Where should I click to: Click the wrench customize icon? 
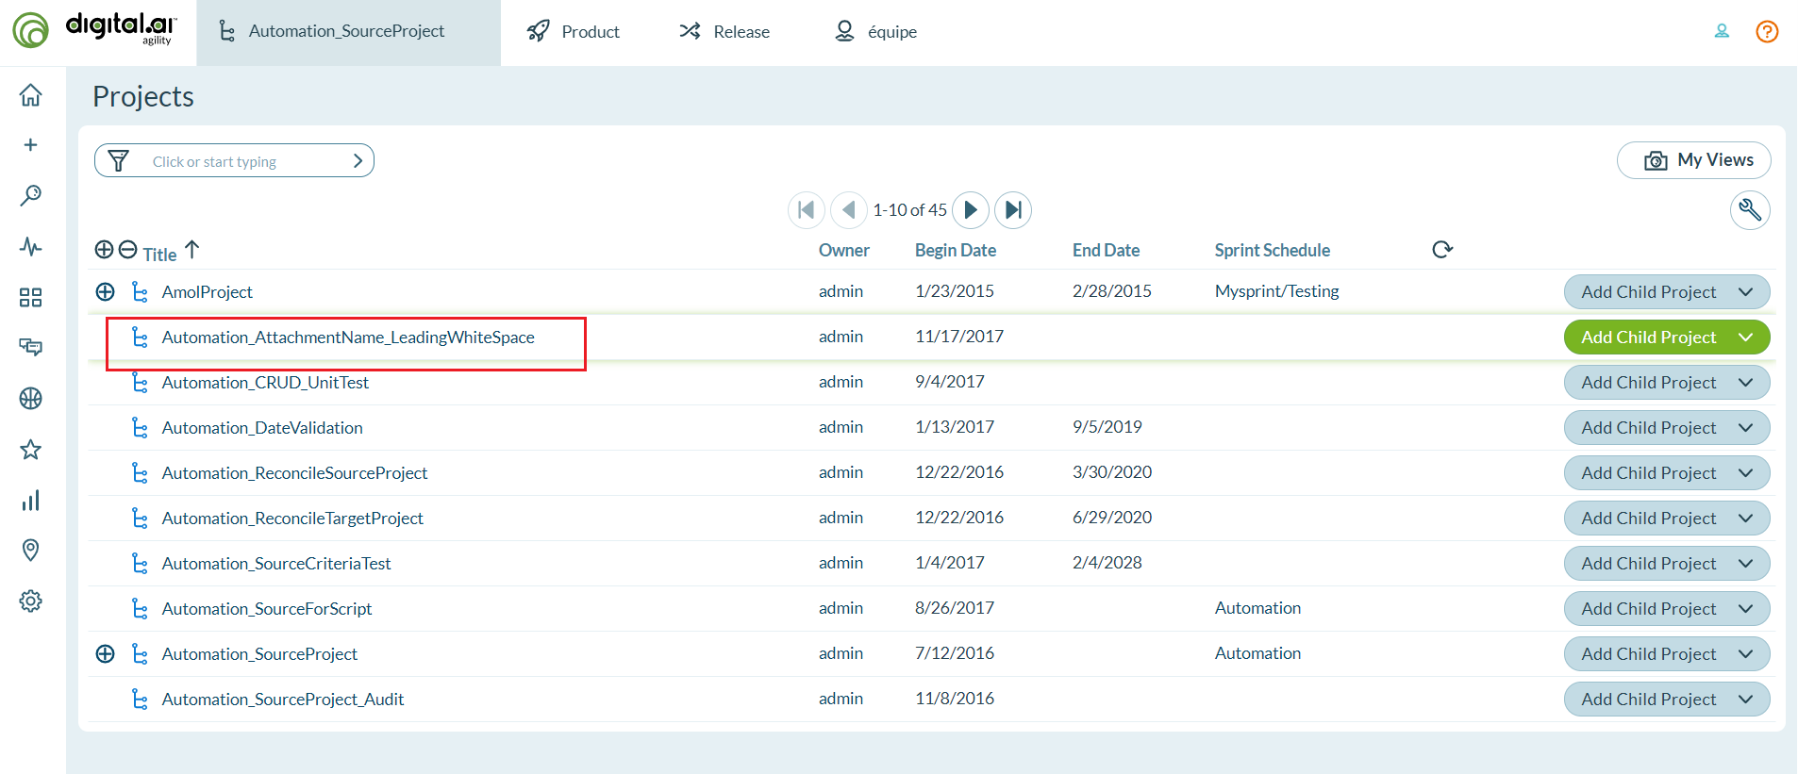1749,209
